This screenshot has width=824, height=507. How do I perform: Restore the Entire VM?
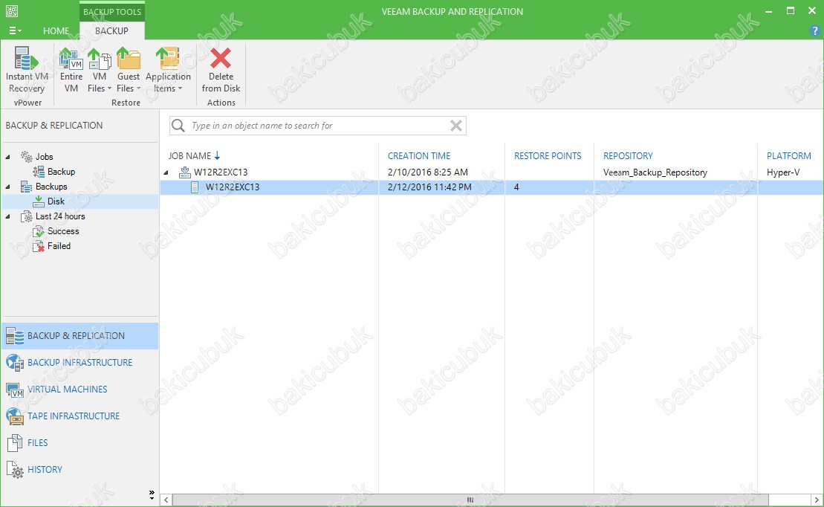pyautogui.click(x=71, y=70)
